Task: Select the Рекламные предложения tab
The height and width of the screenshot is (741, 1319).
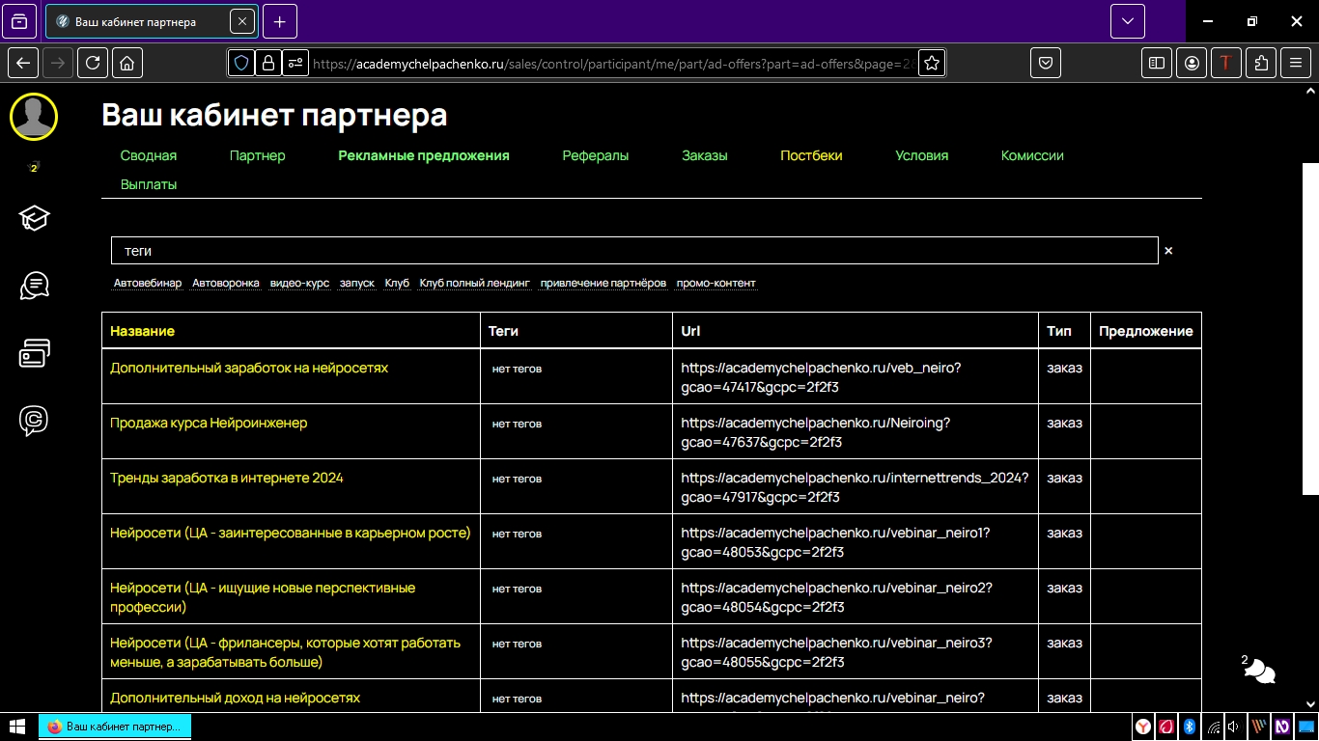Action: click(424, 155)
